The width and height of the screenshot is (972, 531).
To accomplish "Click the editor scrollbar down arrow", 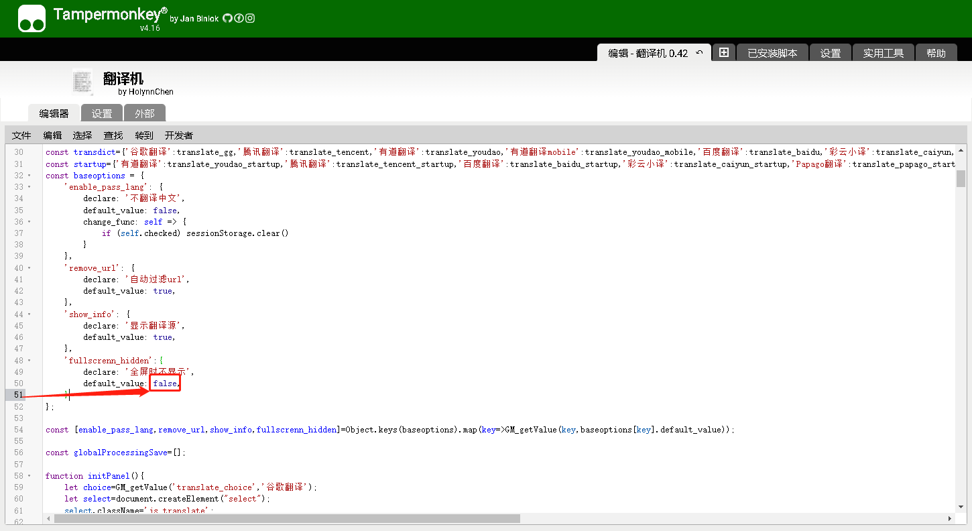I will point(961,508).
